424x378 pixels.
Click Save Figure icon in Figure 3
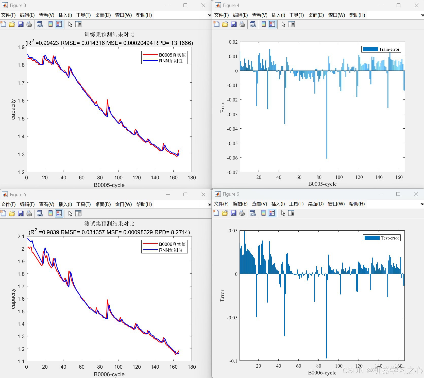(21, 24)
